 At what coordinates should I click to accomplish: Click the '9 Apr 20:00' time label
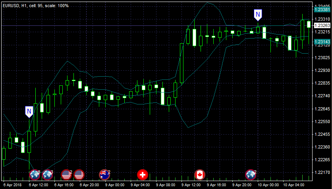click(242, 185)
